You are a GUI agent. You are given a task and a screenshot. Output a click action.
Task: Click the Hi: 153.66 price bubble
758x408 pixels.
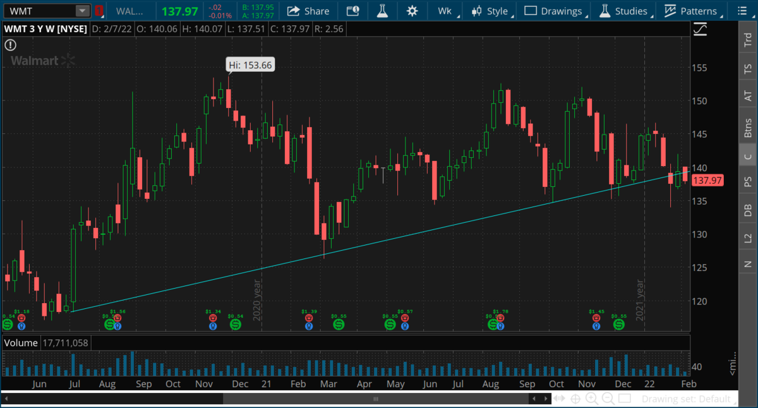point(251,64)
